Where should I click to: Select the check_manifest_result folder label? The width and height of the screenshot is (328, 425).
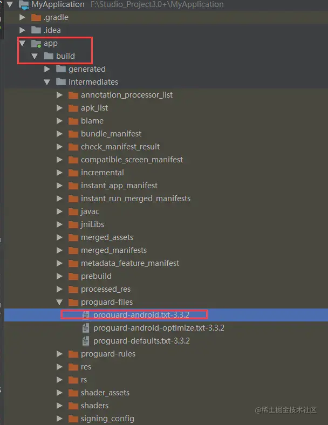point(120,147)
